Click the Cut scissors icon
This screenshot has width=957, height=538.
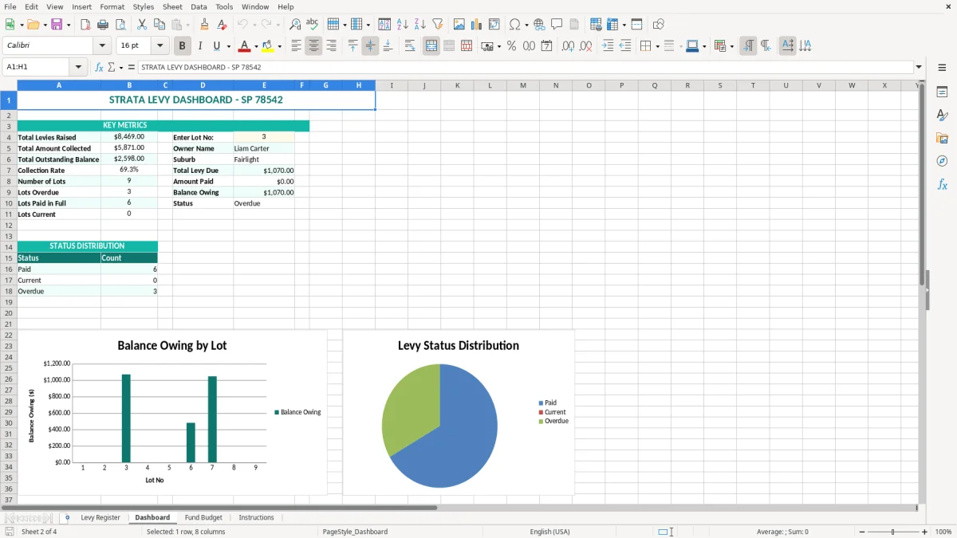pos(142,25)
